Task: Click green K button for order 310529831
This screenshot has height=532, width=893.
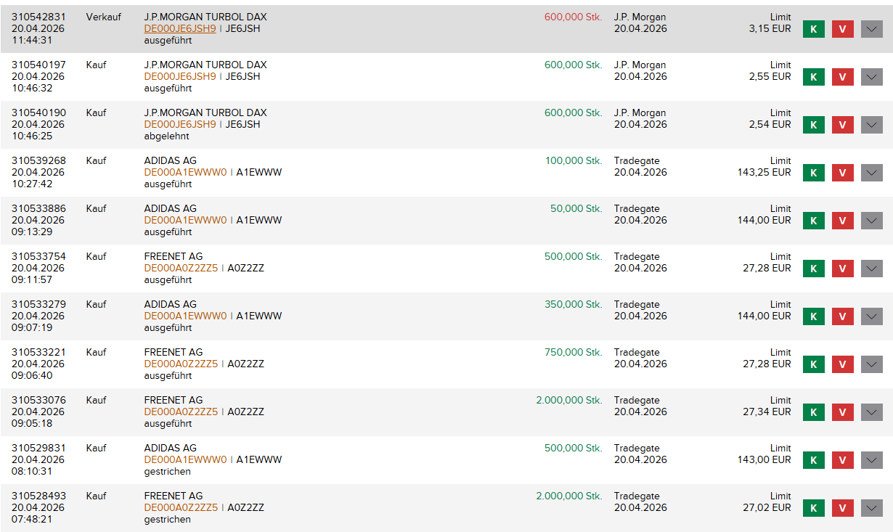Action: (813, 460)
